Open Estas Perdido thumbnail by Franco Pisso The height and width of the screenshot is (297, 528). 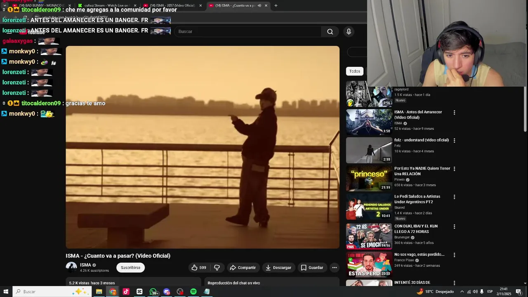(x=369, y=265)
